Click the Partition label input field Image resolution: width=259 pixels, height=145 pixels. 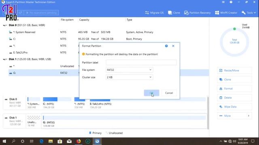[x=141, y=62]
